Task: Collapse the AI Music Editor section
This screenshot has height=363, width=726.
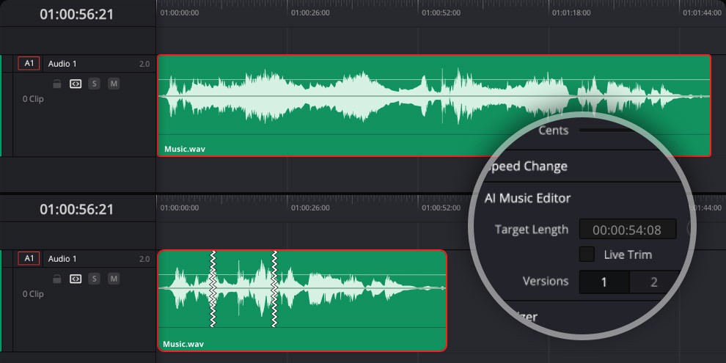Action: pos(528,198)
